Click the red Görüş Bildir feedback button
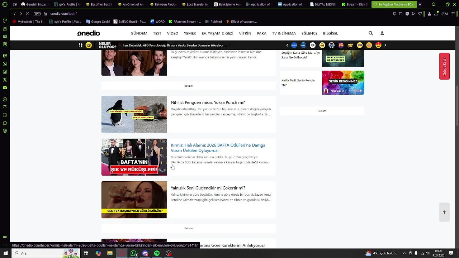This screenshot has width=459, height=258. [444, 66]
